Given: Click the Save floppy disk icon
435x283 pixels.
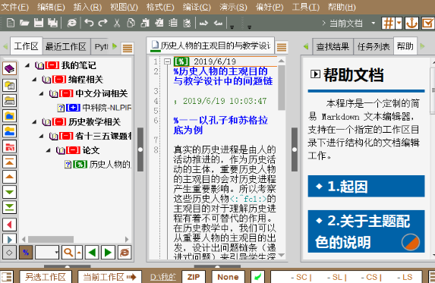Looking at the screenshot, I should pos(39,23).
